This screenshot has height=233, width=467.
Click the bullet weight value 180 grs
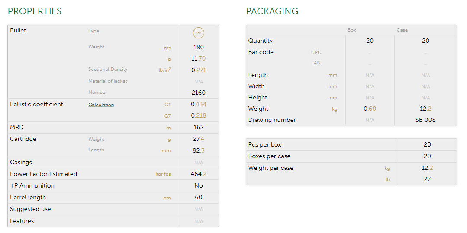pyautogui.click(x=199, y=47)
